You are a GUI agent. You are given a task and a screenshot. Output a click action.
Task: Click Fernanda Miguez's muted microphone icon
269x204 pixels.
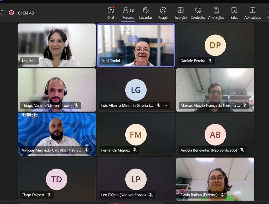click(135, 150)
